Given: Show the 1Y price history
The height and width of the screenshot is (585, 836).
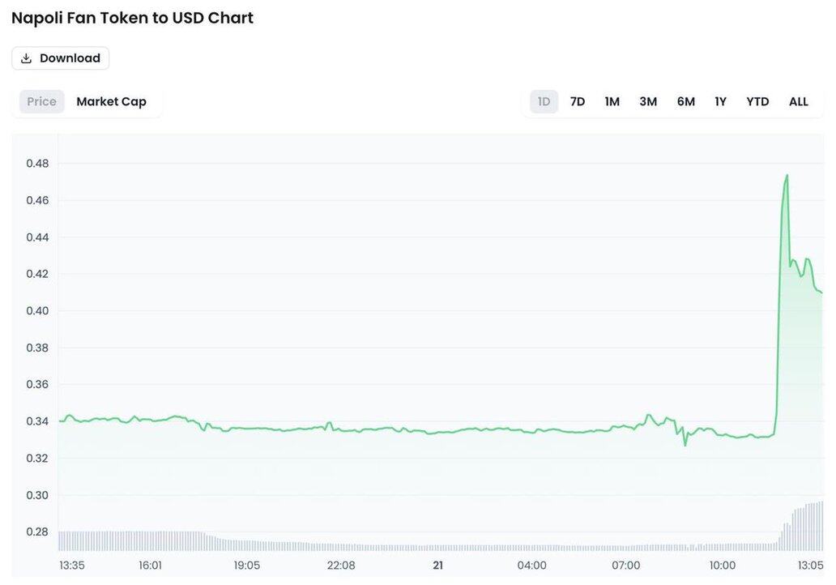Looking at the screenshot, I should (720, 101).
